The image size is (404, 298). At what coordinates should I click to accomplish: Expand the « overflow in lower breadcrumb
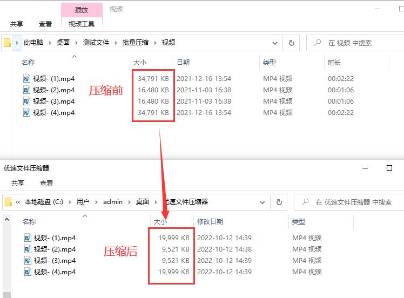click(18, 202)
